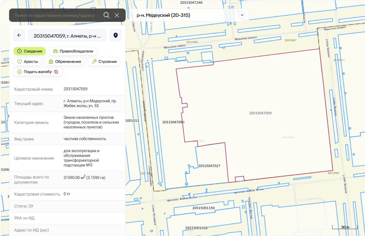This screenshot has width=365, height=236.
Task: Click parcel label 20315047096 on map
Action: click(x=173, y=122)
